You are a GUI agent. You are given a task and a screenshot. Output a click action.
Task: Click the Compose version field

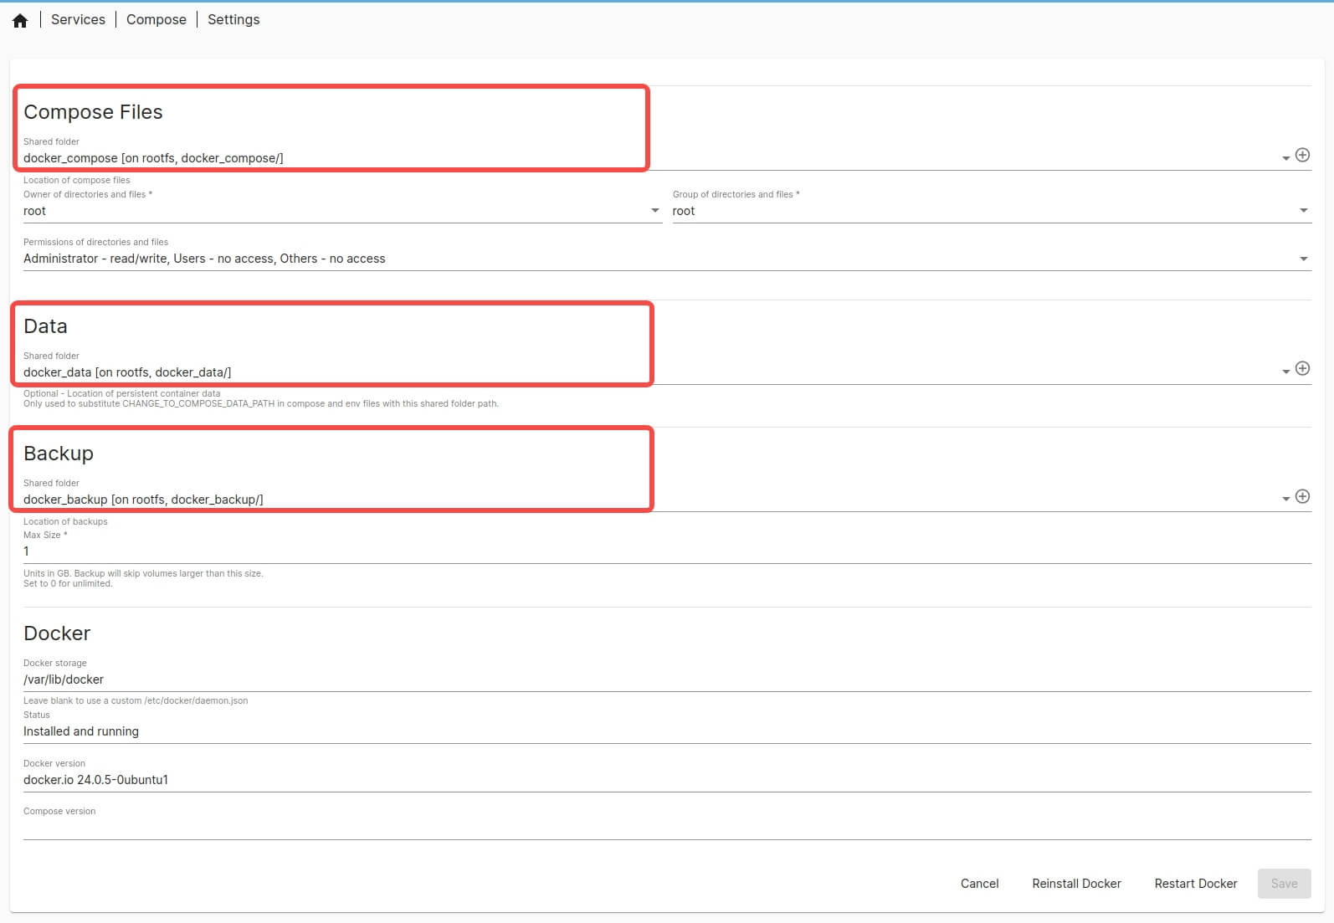[x=666, y=828]
